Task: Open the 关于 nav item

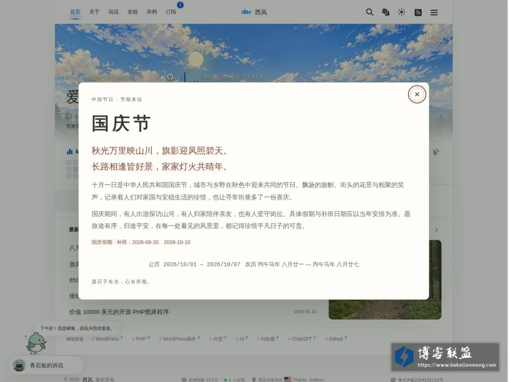Action: pos(94,12)
